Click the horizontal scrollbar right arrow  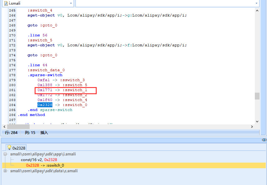[252, 127]
